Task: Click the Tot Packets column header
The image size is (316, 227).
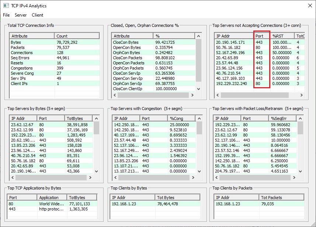Action: 282,198
